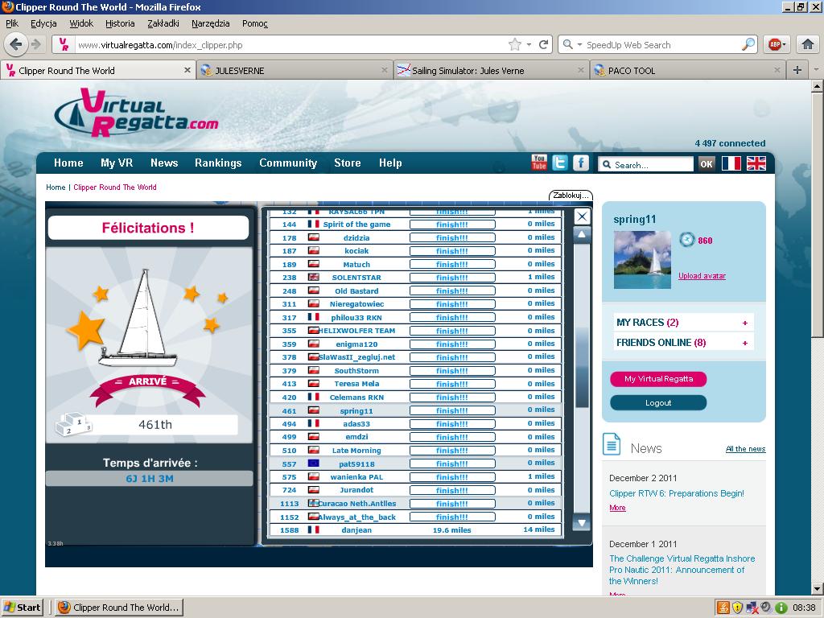
Task: Open the Windows Start menu
Action: click(x=23, y=608)
